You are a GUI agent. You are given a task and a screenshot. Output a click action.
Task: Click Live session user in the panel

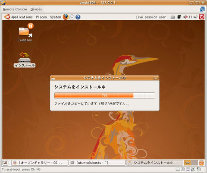point(151,17)
